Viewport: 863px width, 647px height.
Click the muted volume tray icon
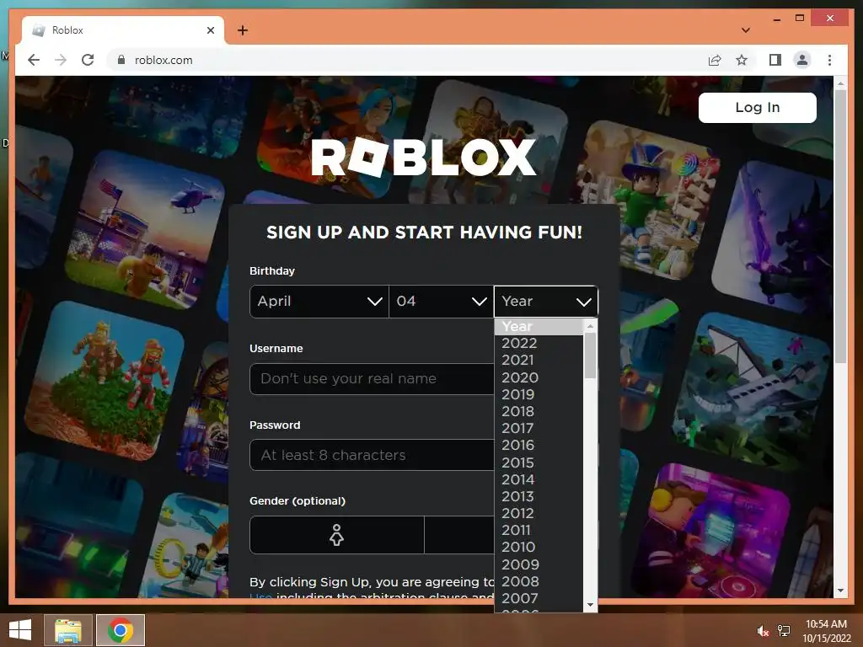pos(763,631)
